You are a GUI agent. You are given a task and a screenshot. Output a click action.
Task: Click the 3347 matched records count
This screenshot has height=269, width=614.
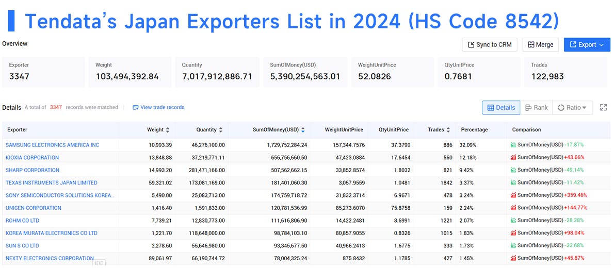pos(56,107)
